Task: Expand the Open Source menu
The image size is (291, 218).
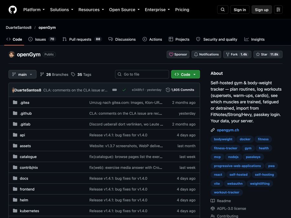Action: [124, 10]
